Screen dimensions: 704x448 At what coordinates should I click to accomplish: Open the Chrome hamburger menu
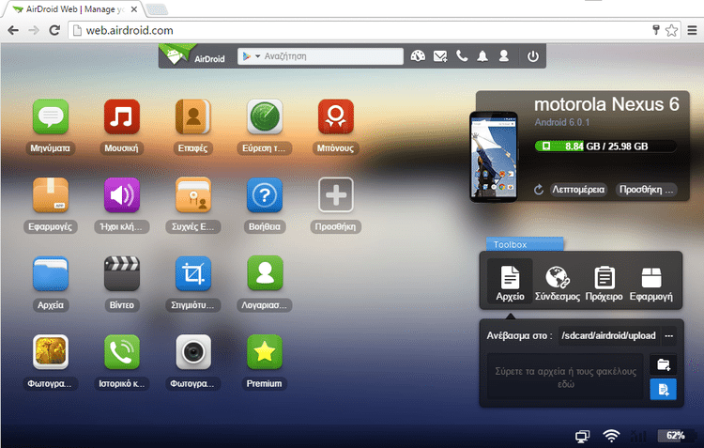[x=693, y=30]
